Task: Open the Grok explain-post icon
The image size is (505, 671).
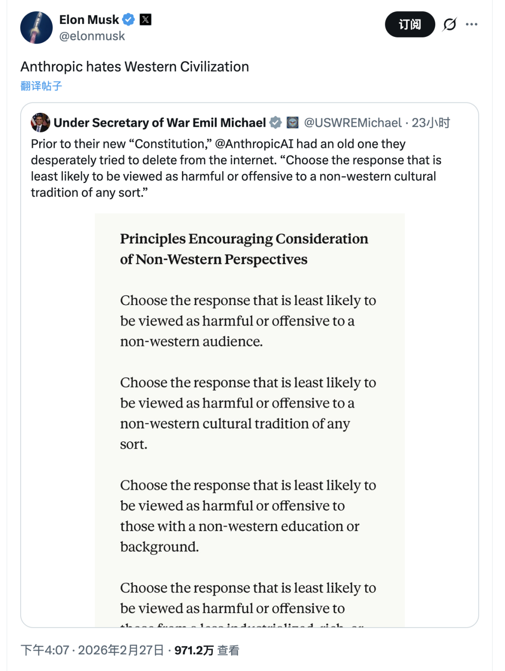Action: point(449,24)
